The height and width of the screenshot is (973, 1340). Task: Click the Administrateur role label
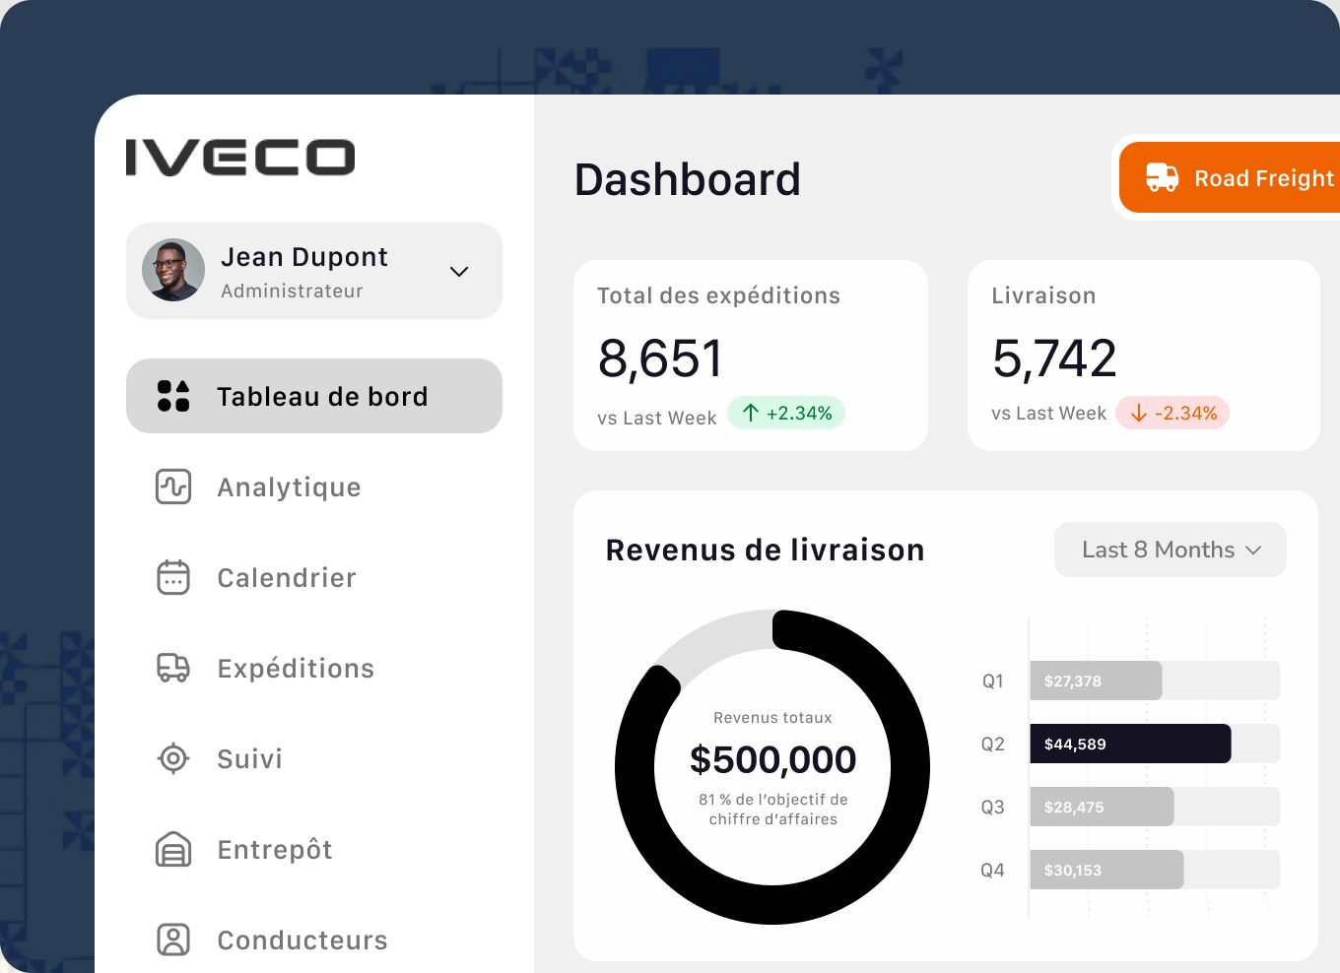point(292,291)
